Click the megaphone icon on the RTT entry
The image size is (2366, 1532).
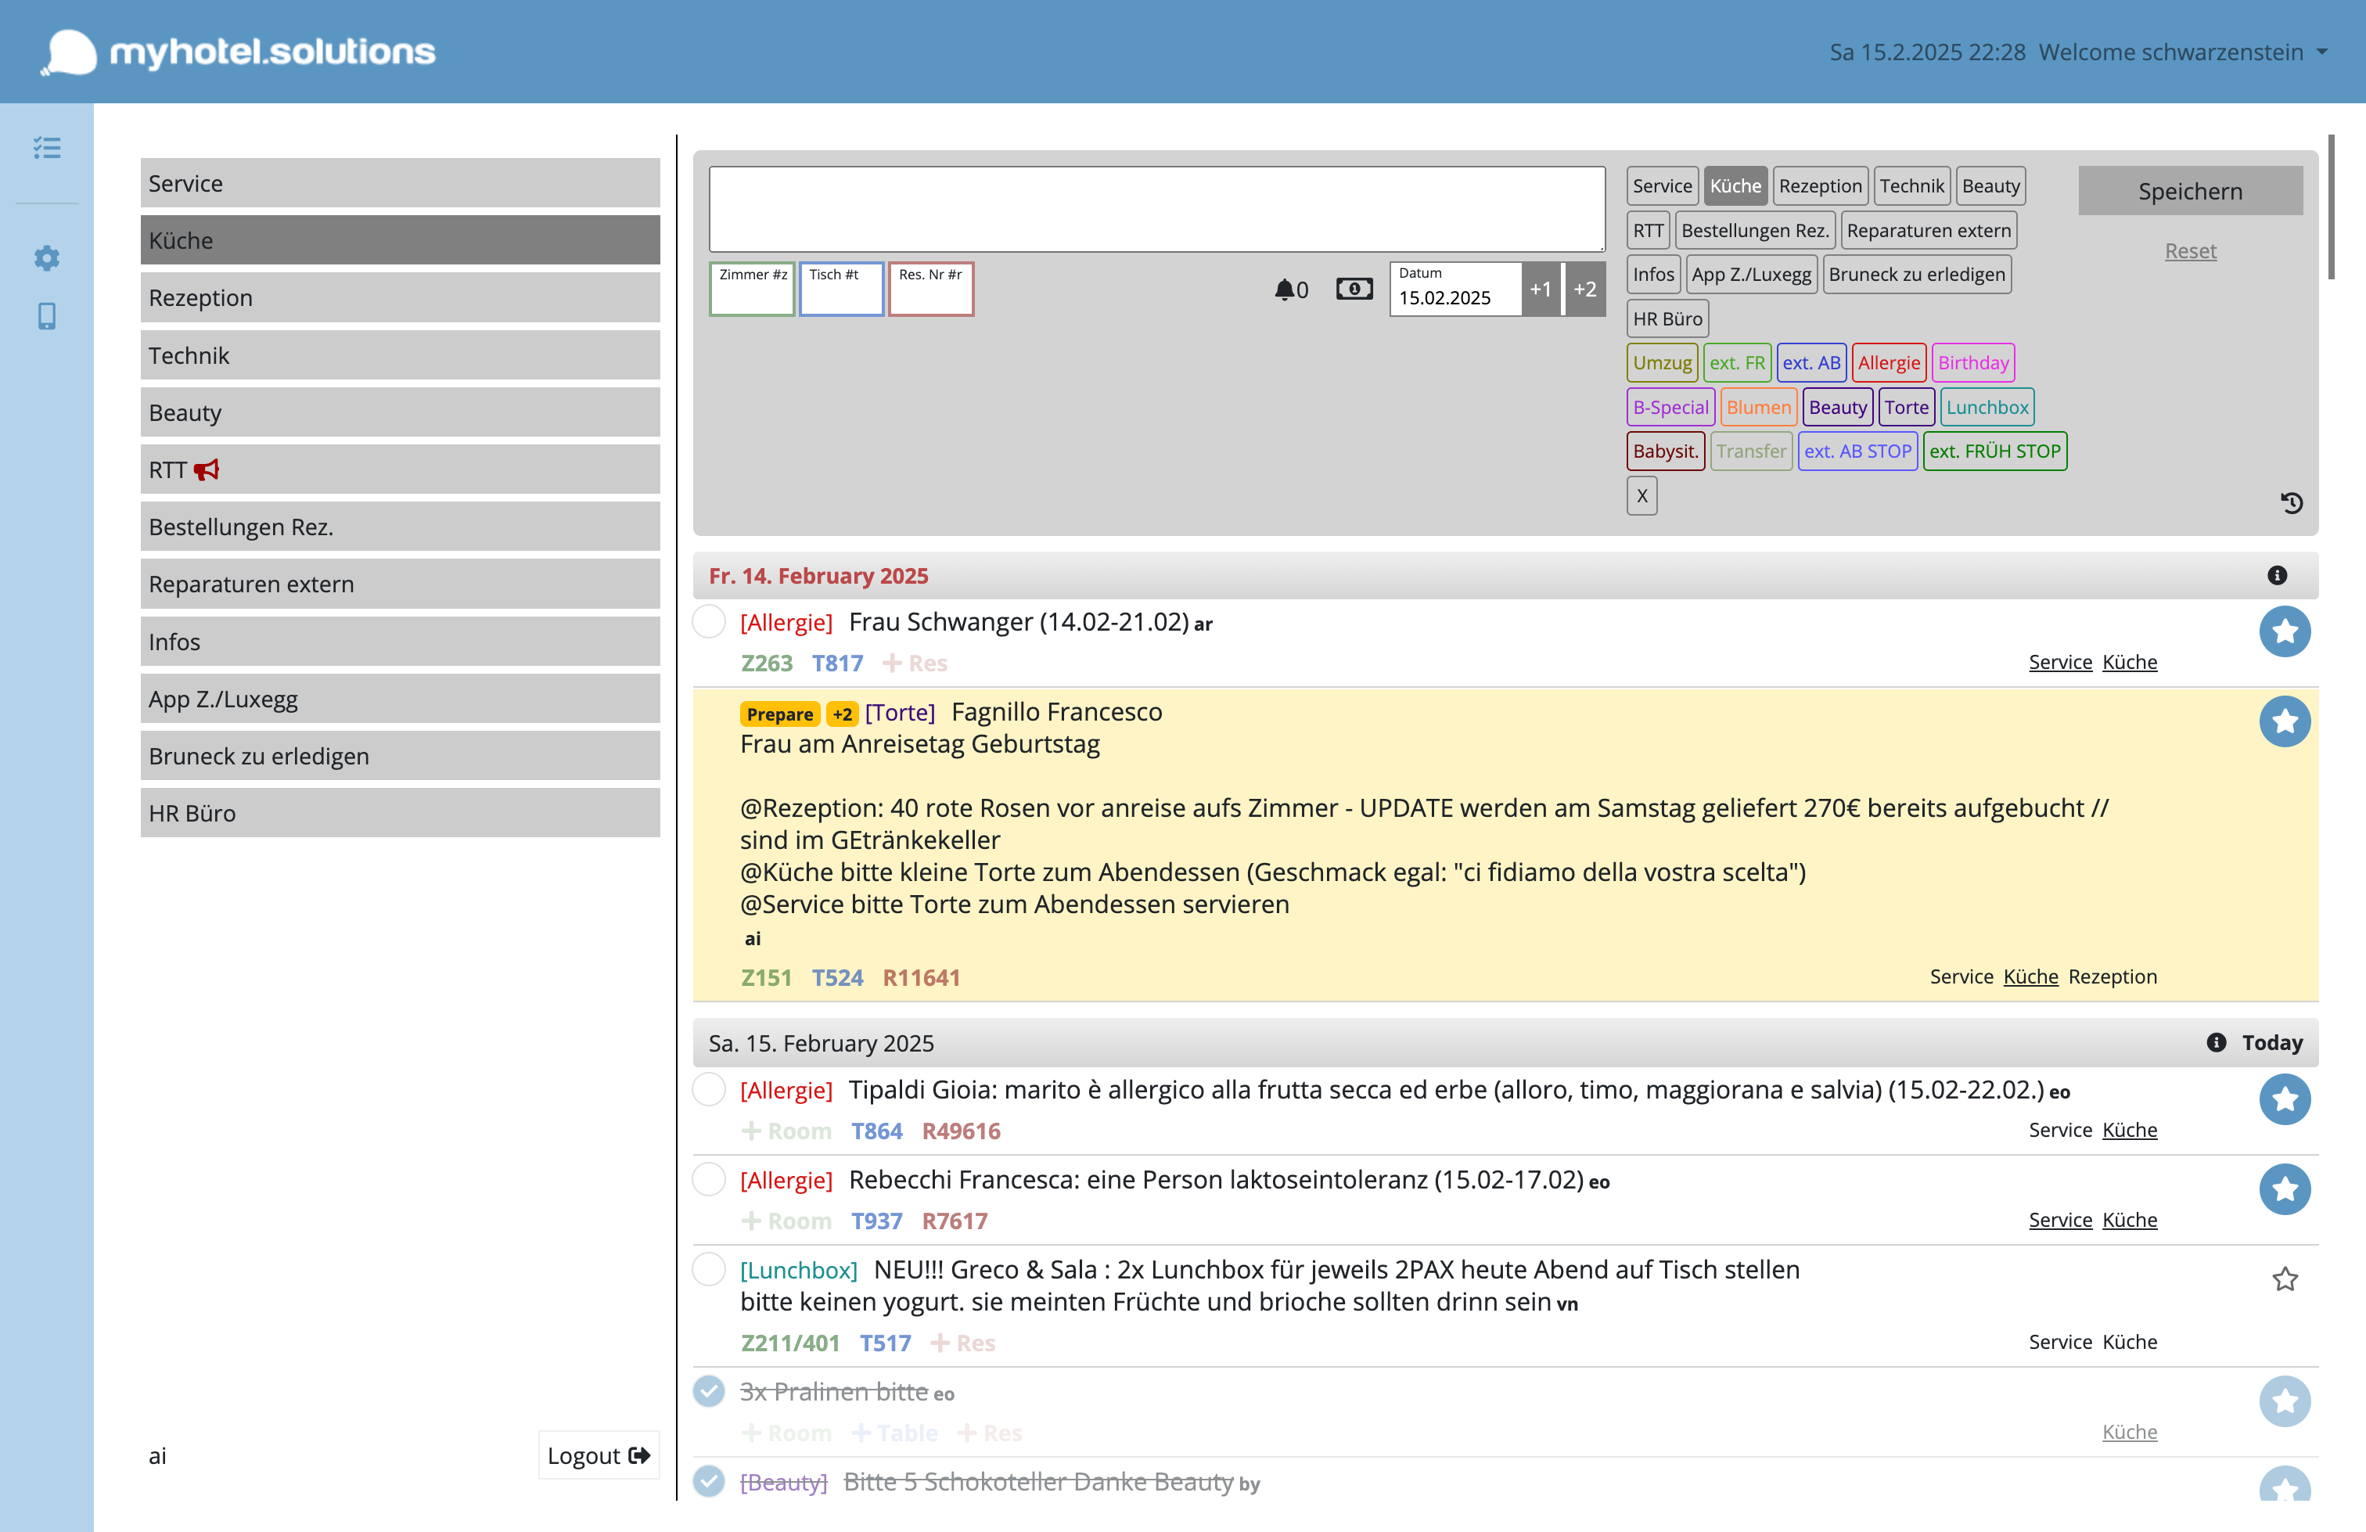[x=207, y=469]
